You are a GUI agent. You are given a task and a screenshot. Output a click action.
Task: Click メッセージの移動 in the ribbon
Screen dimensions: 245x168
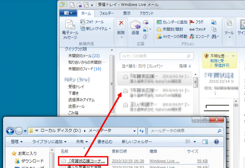pyautogui.click(x=172, y=37)
